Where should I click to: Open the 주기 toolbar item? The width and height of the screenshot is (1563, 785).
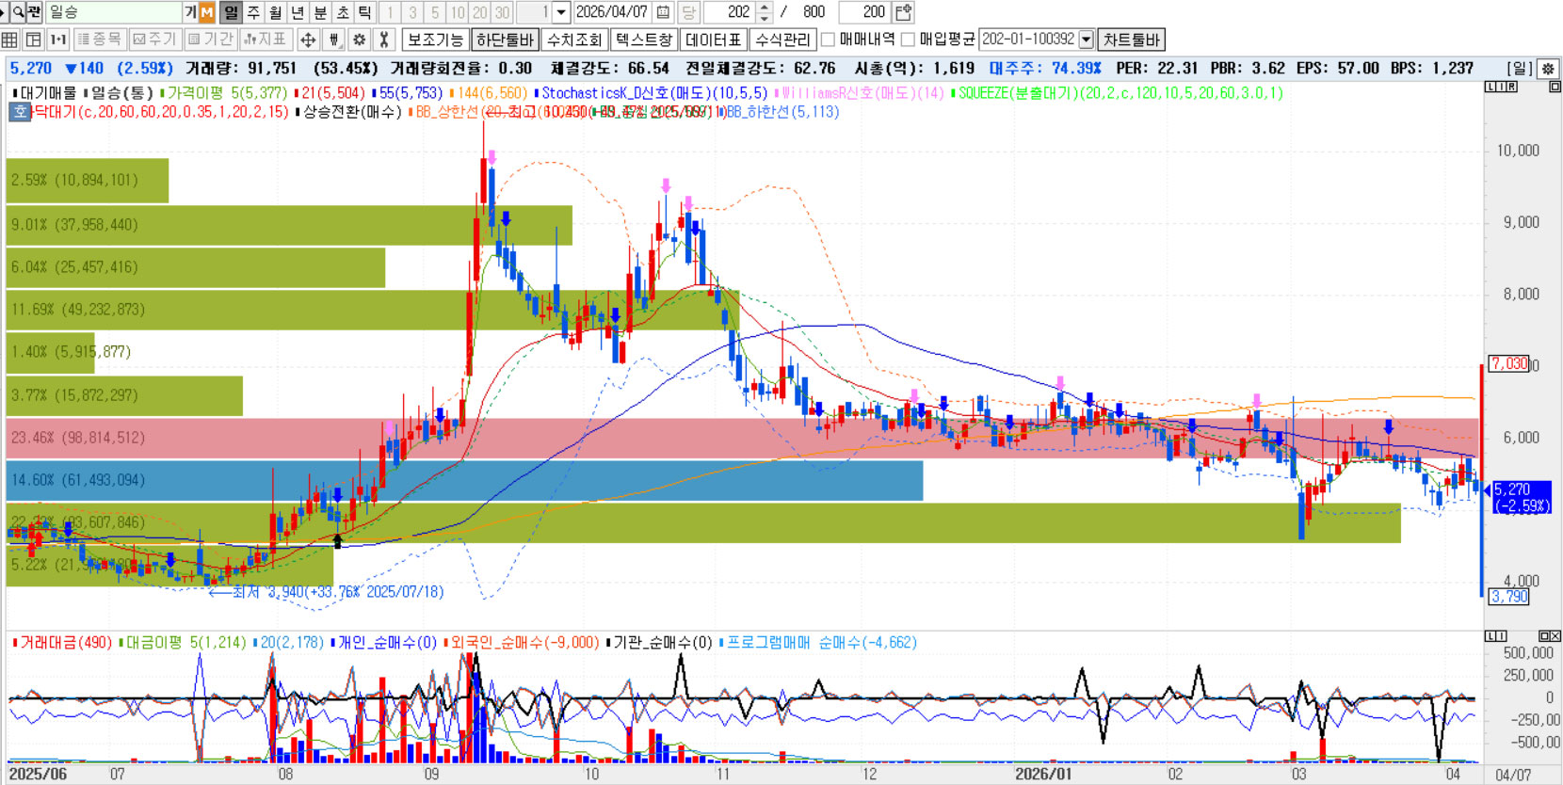click(x=154, y=40)
